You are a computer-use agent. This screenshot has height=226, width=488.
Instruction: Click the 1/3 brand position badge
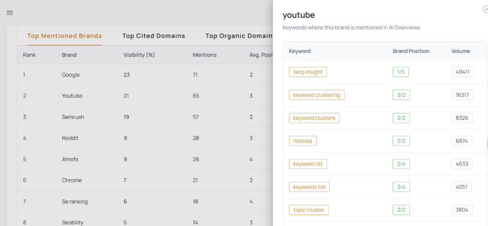pos(401,72)
